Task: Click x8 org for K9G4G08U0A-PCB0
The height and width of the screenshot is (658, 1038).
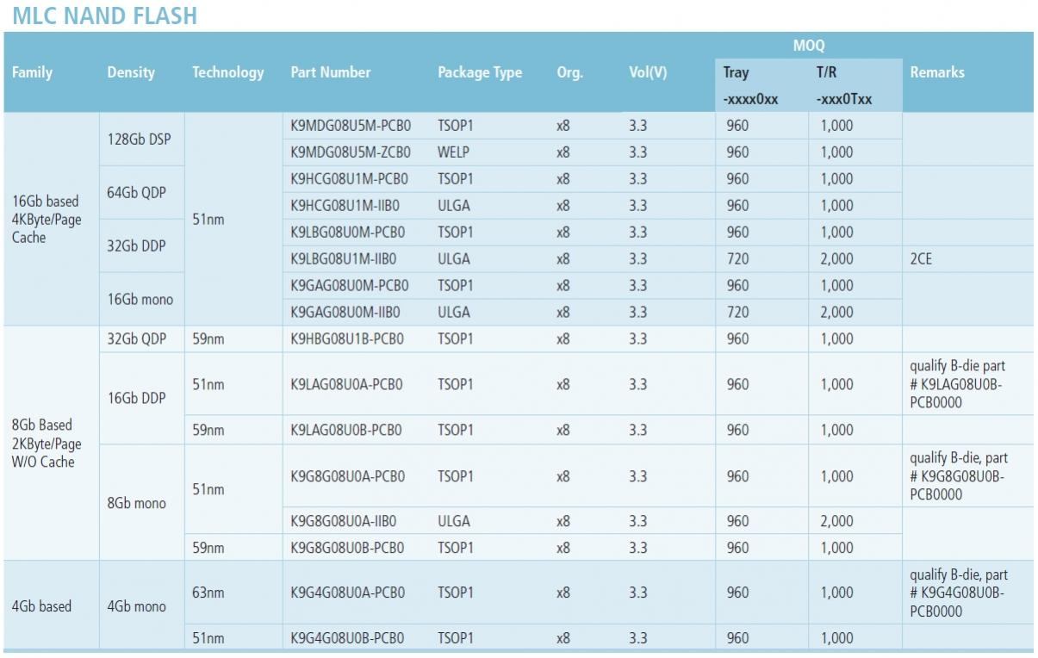Action: (563, 593)
